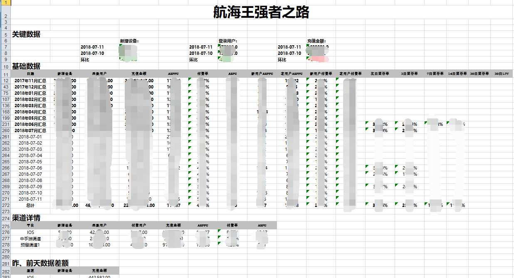Click the 2018年07月汇总 row label
Image resolution: width=514 pixels, height=278 pixels.
pos(30,130)
